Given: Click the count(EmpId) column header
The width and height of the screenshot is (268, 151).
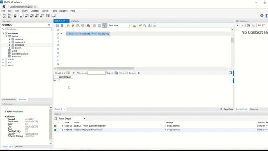Looking at the screenshot, I should pyautogui.click(x=65, y=77).
